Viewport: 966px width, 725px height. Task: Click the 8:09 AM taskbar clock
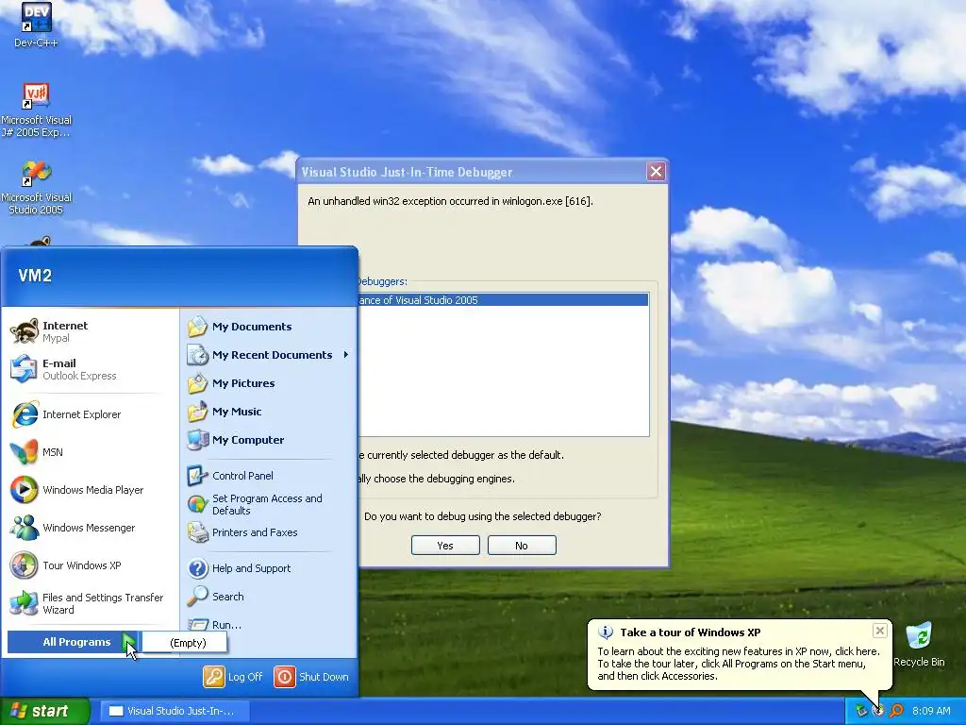[931, 711]
